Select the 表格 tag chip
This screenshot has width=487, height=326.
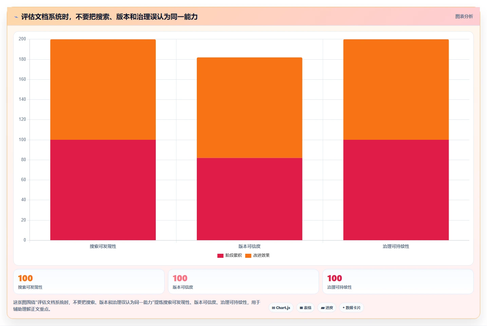pyautogui.click(x=305, y=308)
